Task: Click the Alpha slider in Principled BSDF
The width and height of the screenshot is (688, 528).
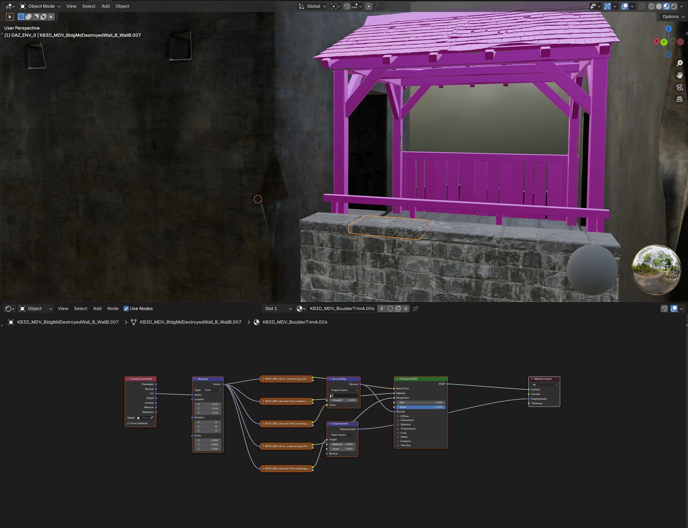Action: click(420, 407)
